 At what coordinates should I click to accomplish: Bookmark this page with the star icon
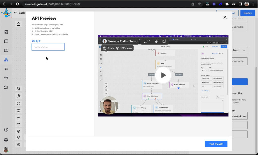pyautogui.click(x=199, y=4)
